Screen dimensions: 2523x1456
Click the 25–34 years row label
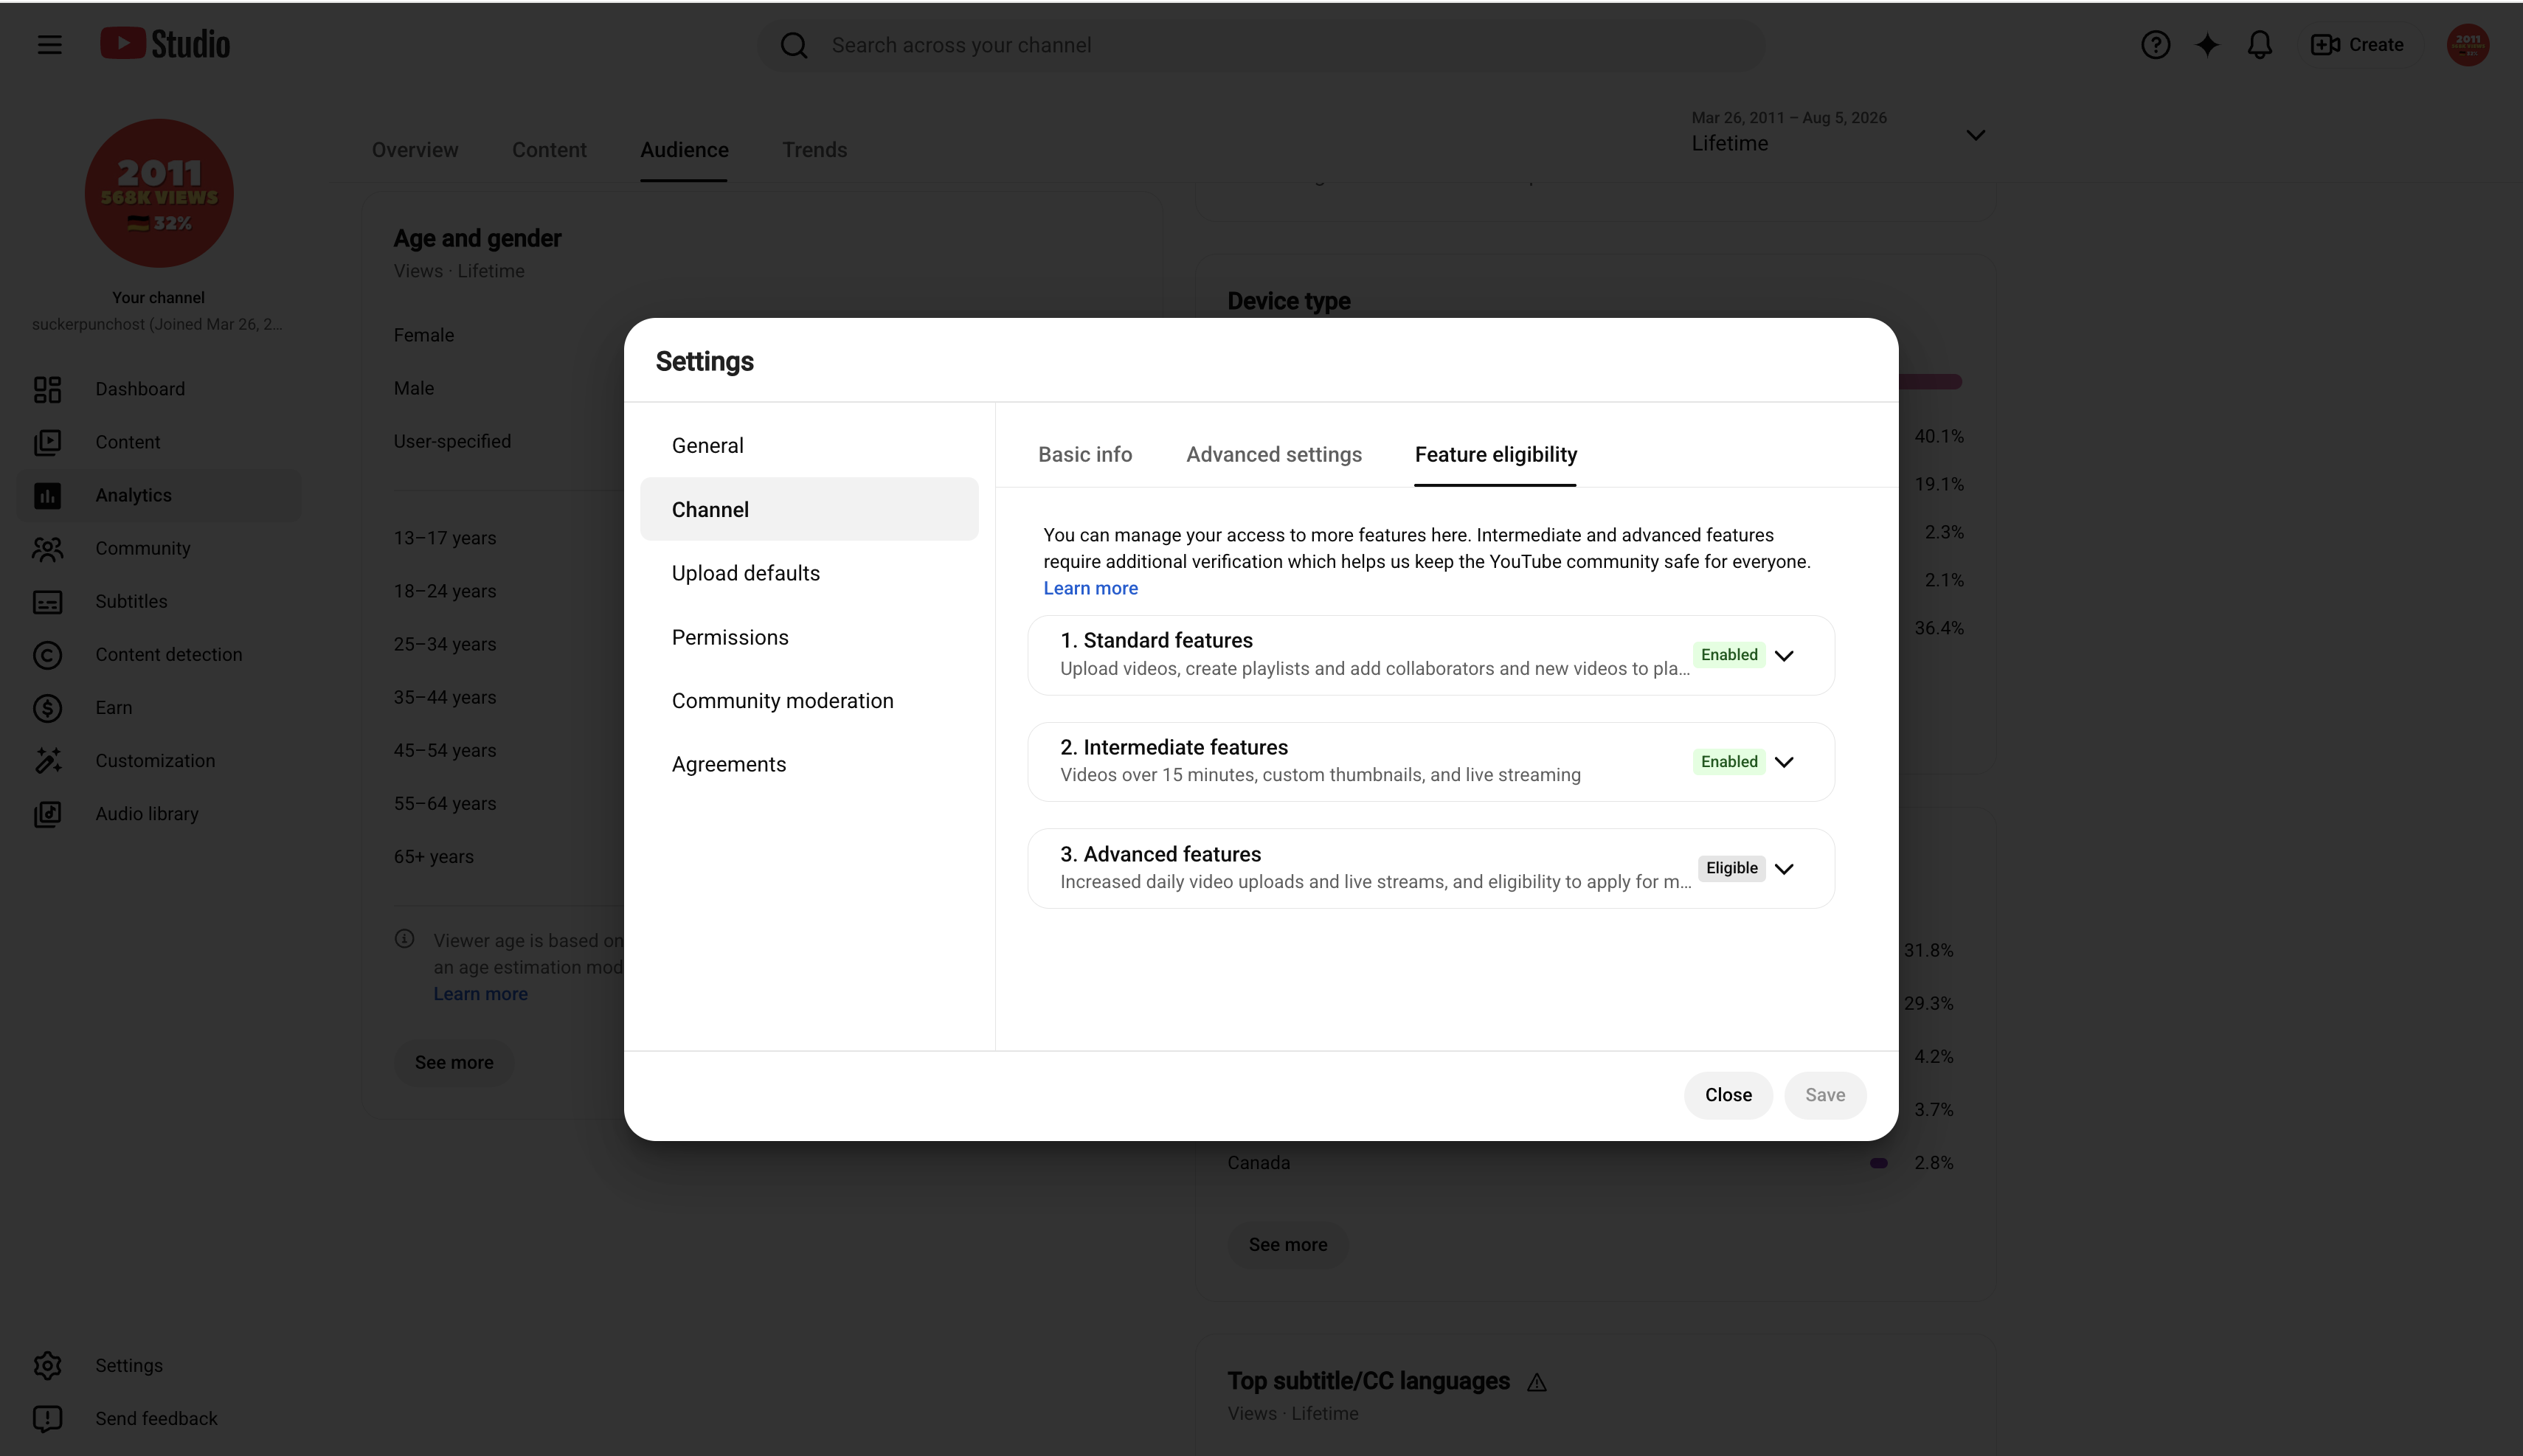point(445,644)
